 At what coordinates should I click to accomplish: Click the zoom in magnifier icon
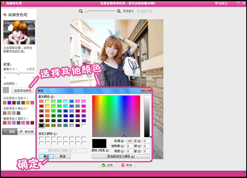pyautogui.click(x=118, y=12)
